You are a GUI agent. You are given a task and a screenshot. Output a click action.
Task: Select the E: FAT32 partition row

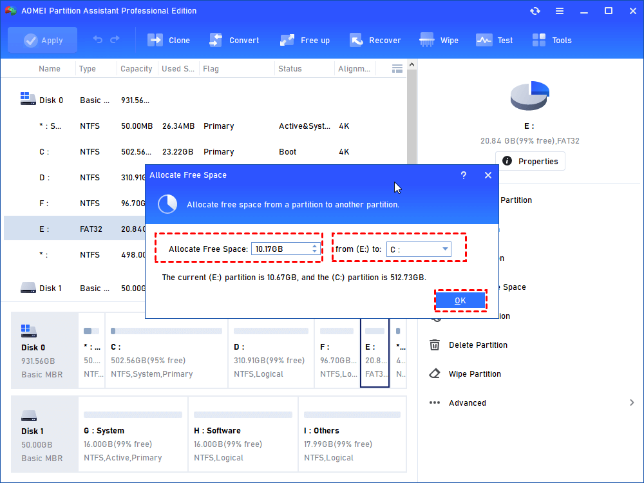pos(74,229)
